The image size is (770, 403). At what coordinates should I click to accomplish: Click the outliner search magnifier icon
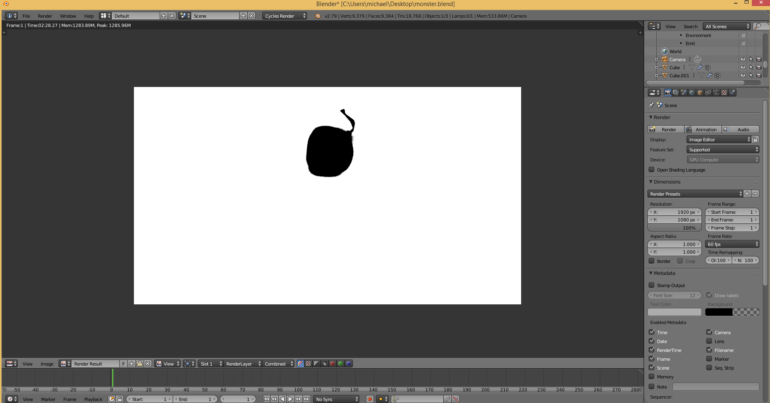pos(758,26)
